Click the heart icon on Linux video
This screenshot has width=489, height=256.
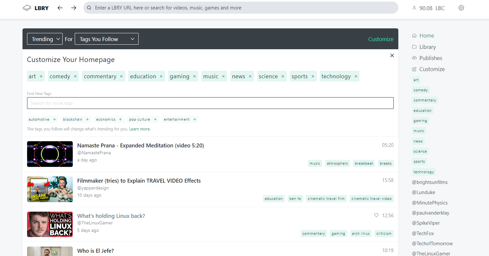(x=376, y=215)
